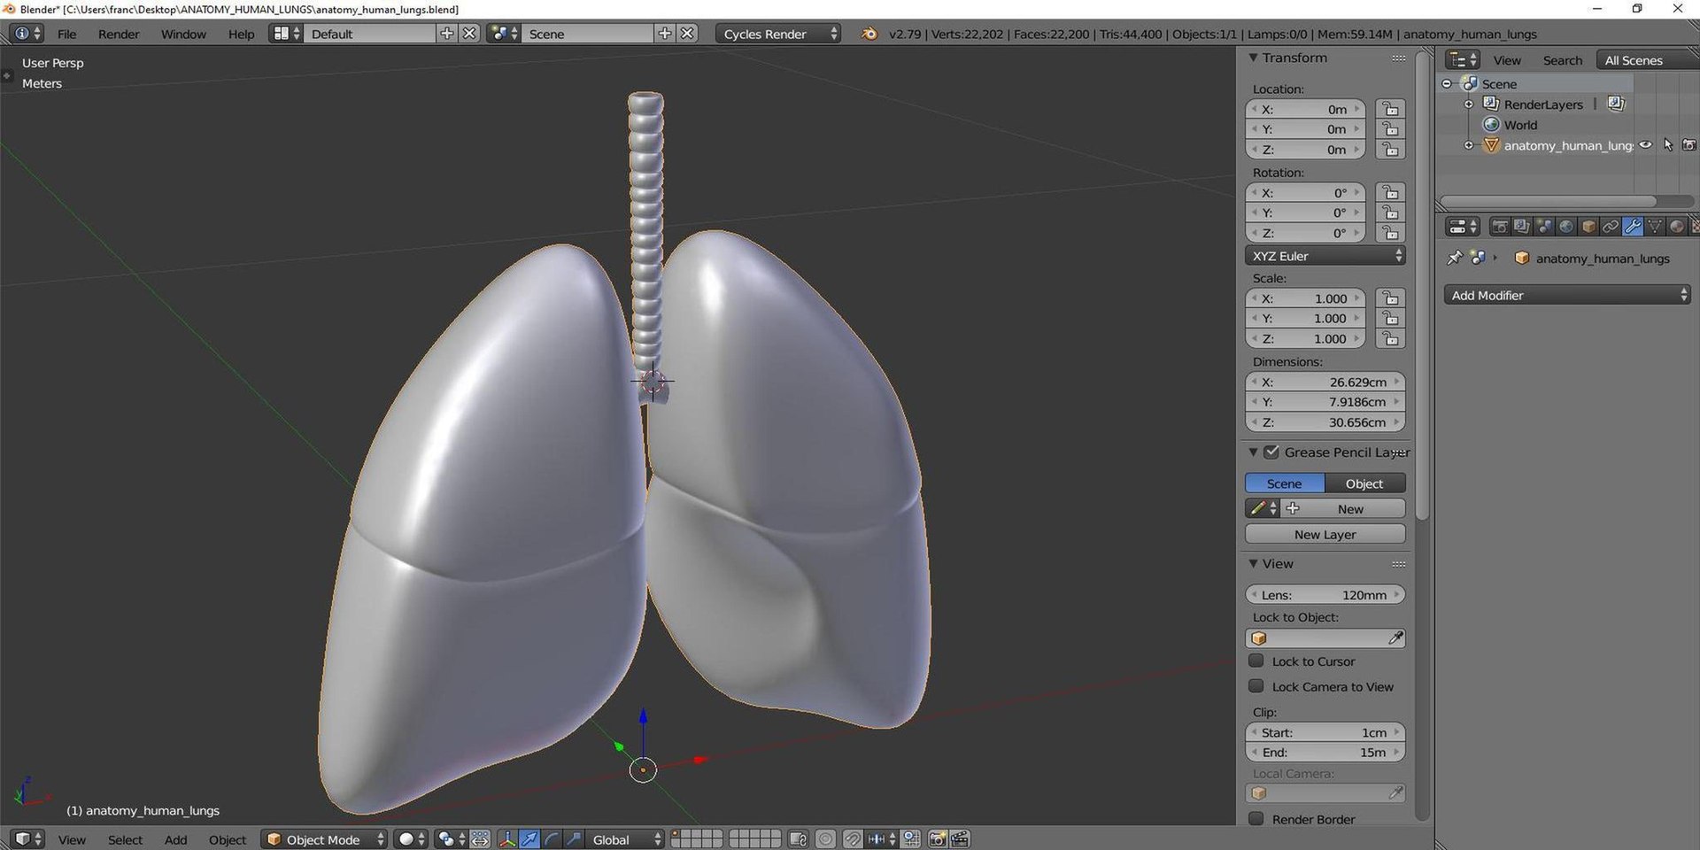Lock the Location X value

[x=1391, y=109]
